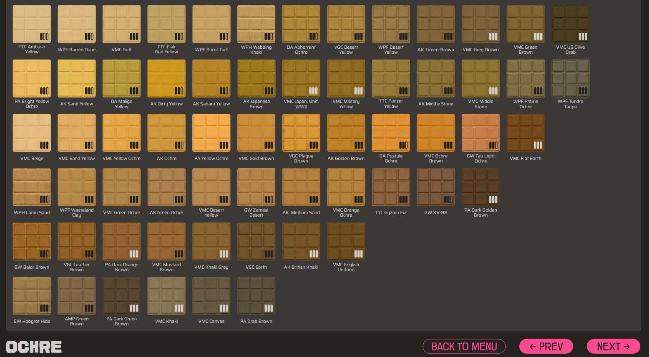The height and width of the screenshot is (357, 649).
Task: Go to the previous page with PREV
Action: point(546,346)
